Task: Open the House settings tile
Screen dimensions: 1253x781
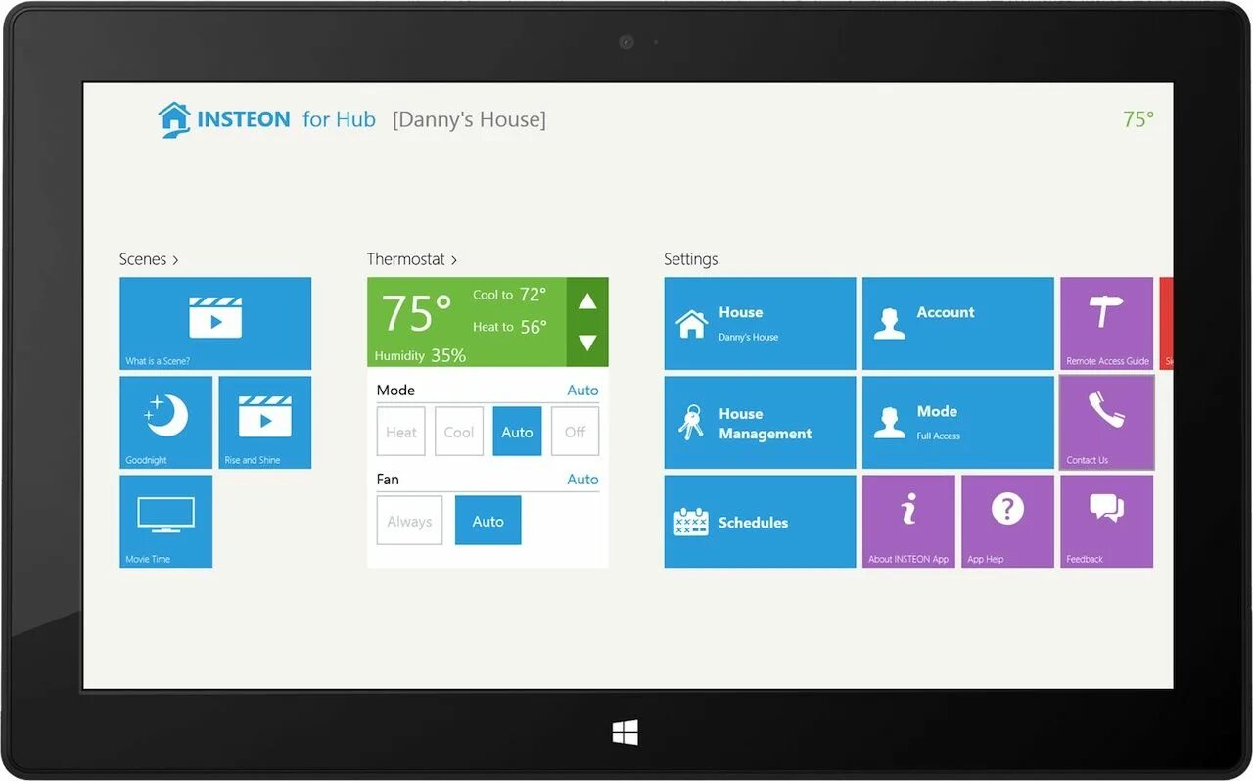Action: pyautogui.click(x=760, y=323)
